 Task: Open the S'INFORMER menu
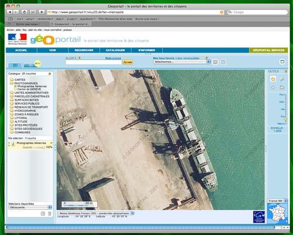(146, 50)
